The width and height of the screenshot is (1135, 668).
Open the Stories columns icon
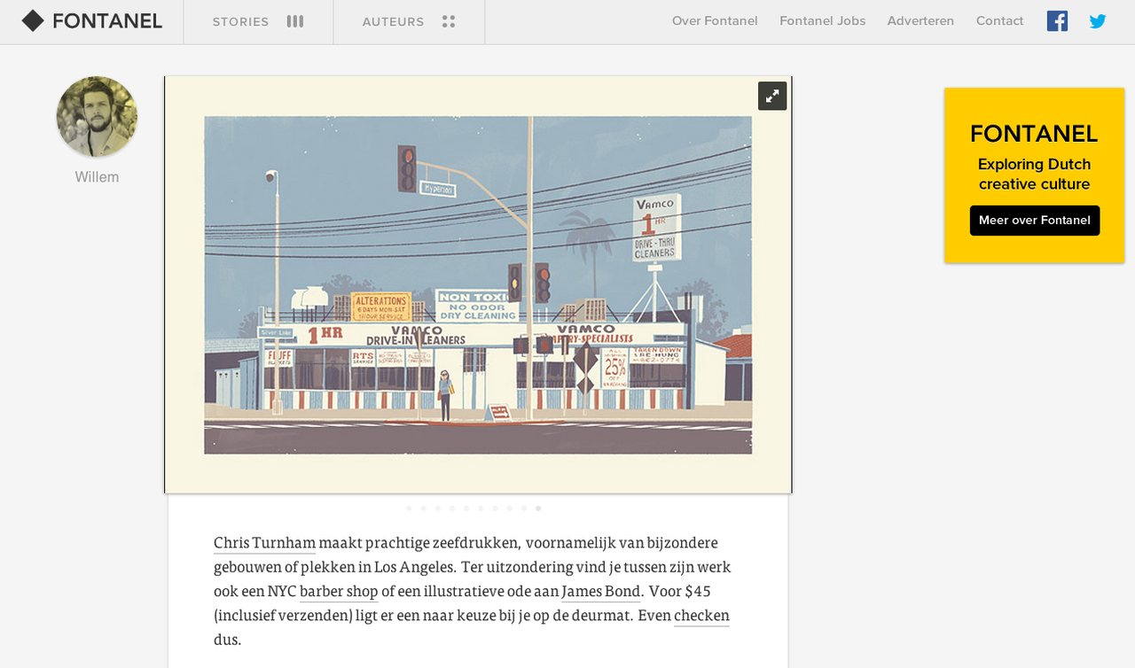click(295, 21)
